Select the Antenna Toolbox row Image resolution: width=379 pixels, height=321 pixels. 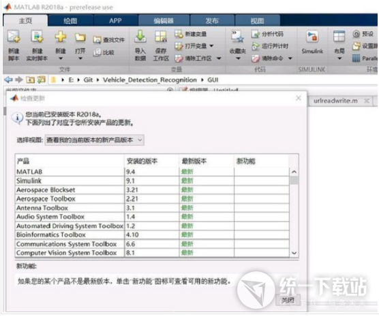tap(152, 208)
